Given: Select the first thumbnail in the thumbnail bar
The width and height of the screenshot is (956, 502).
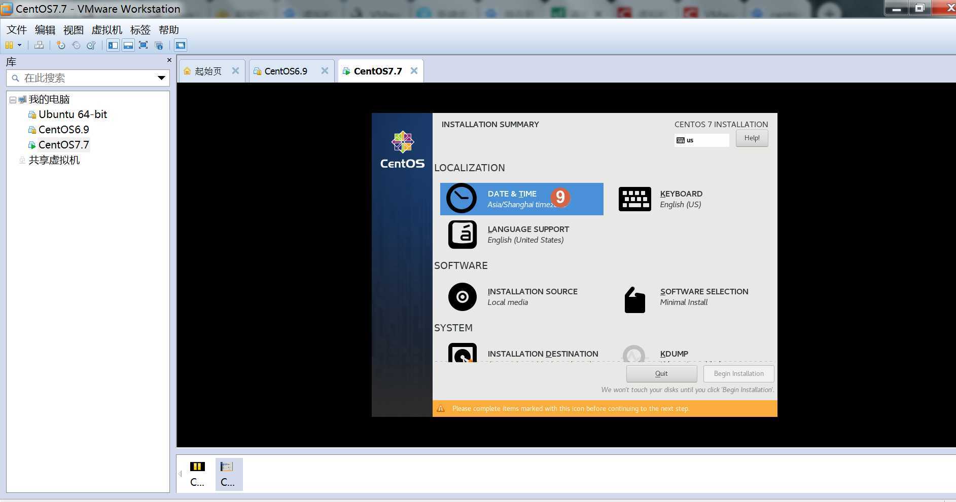Looking at the screenshot, I should [x=197, y=474].
